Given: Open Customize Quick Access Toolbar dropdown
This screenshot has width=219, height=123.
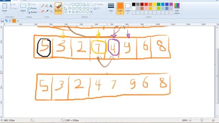Looking at the screenshot, I should (x=18, y=21).
